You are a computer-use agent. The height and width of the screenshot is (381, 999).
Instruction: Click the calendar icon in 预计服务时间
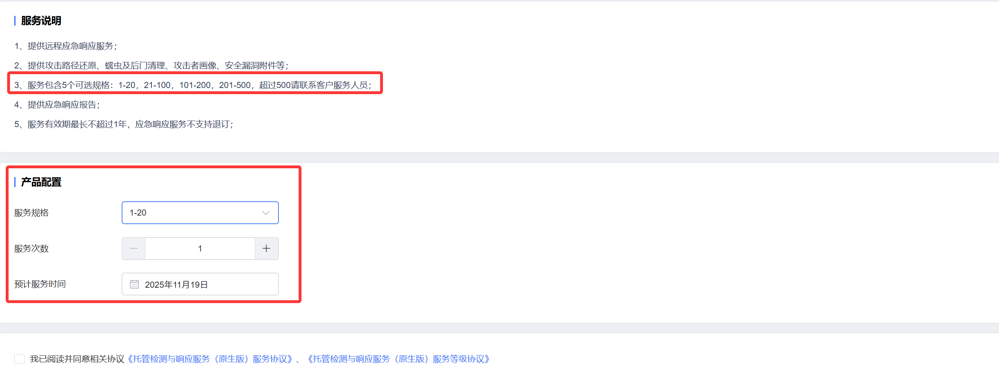[x=134, y=284]
